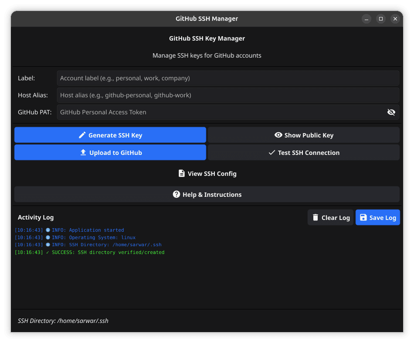414x343 pixels.
Task: Generate a new SSH key
Action: (110, 135)
